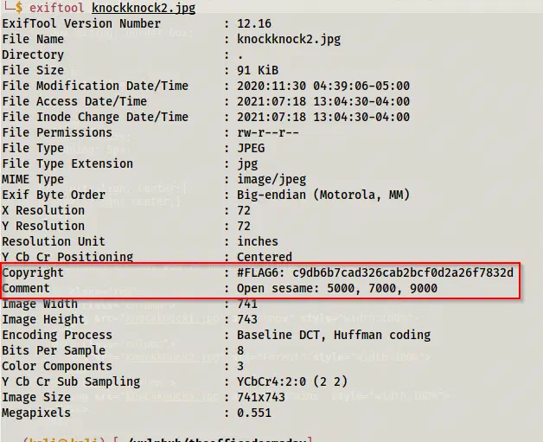Select the MIME Type value image/jpeg
Image resolution: width=543 pixels, height=442 pixels.
pyautogui.click(x=271, y=180)
